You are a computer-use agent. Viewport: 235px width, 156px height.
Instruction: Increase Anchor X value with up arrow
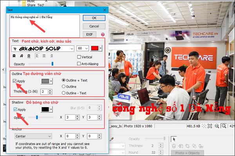coord(77,135)
